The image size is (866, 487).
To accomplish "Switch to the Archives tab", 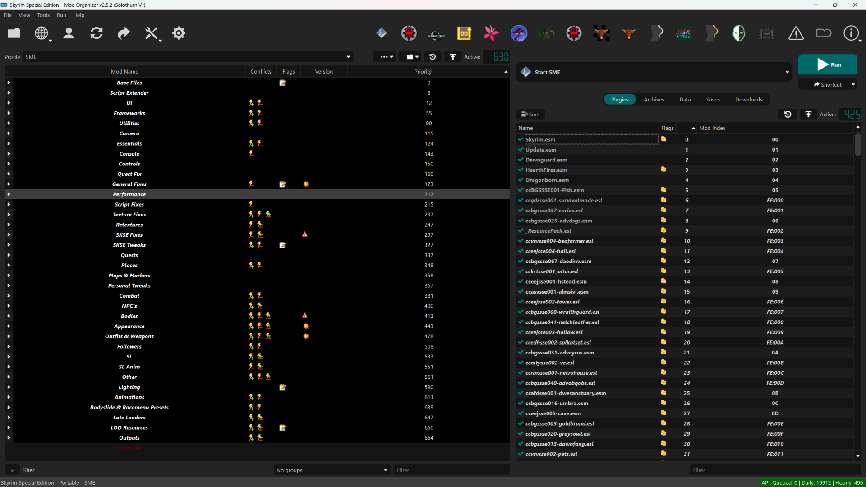I will 654,100.
